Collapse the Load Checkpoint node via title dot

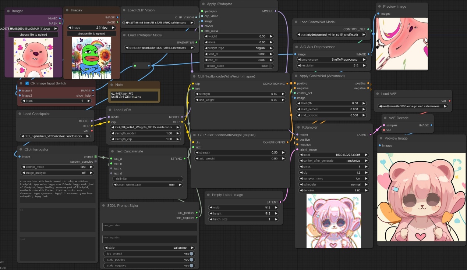tap(20, 114)
